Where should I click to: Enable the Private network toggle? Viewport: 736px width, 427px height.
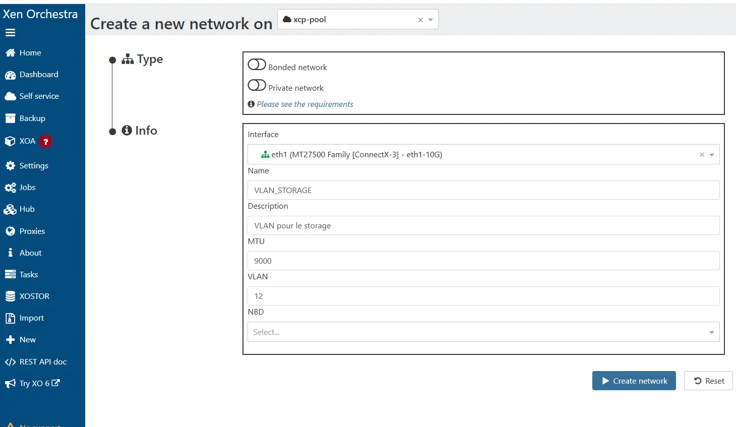pyautogui.click(x=257, y=85)
